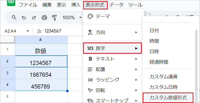Click the cell containing 456789

[x=41, y=85]
